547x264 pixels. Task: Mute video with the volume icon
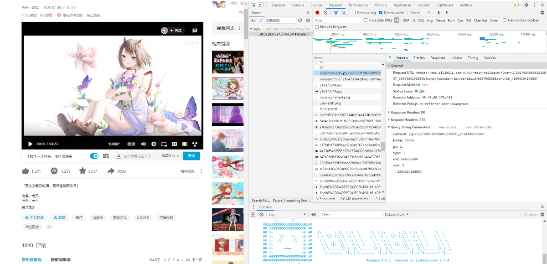(x=144, y=144)
